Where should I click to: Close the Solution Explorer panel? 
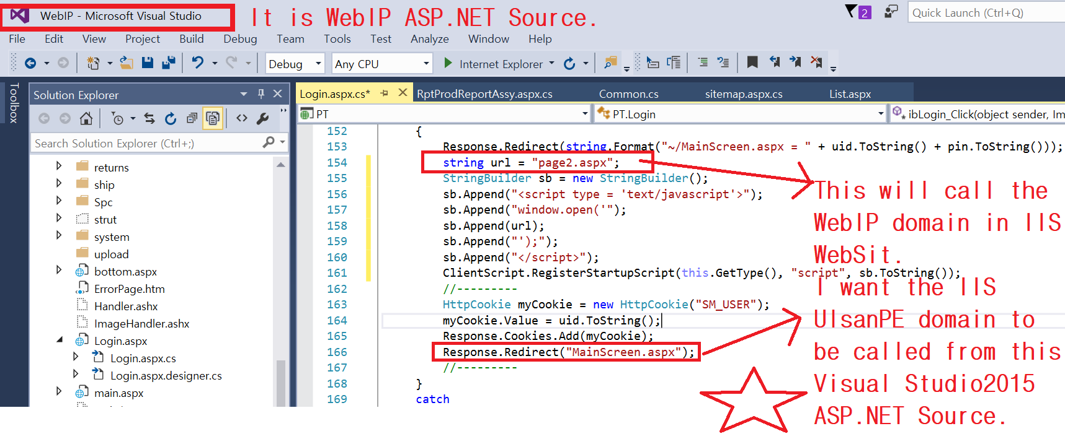[278, 93]
